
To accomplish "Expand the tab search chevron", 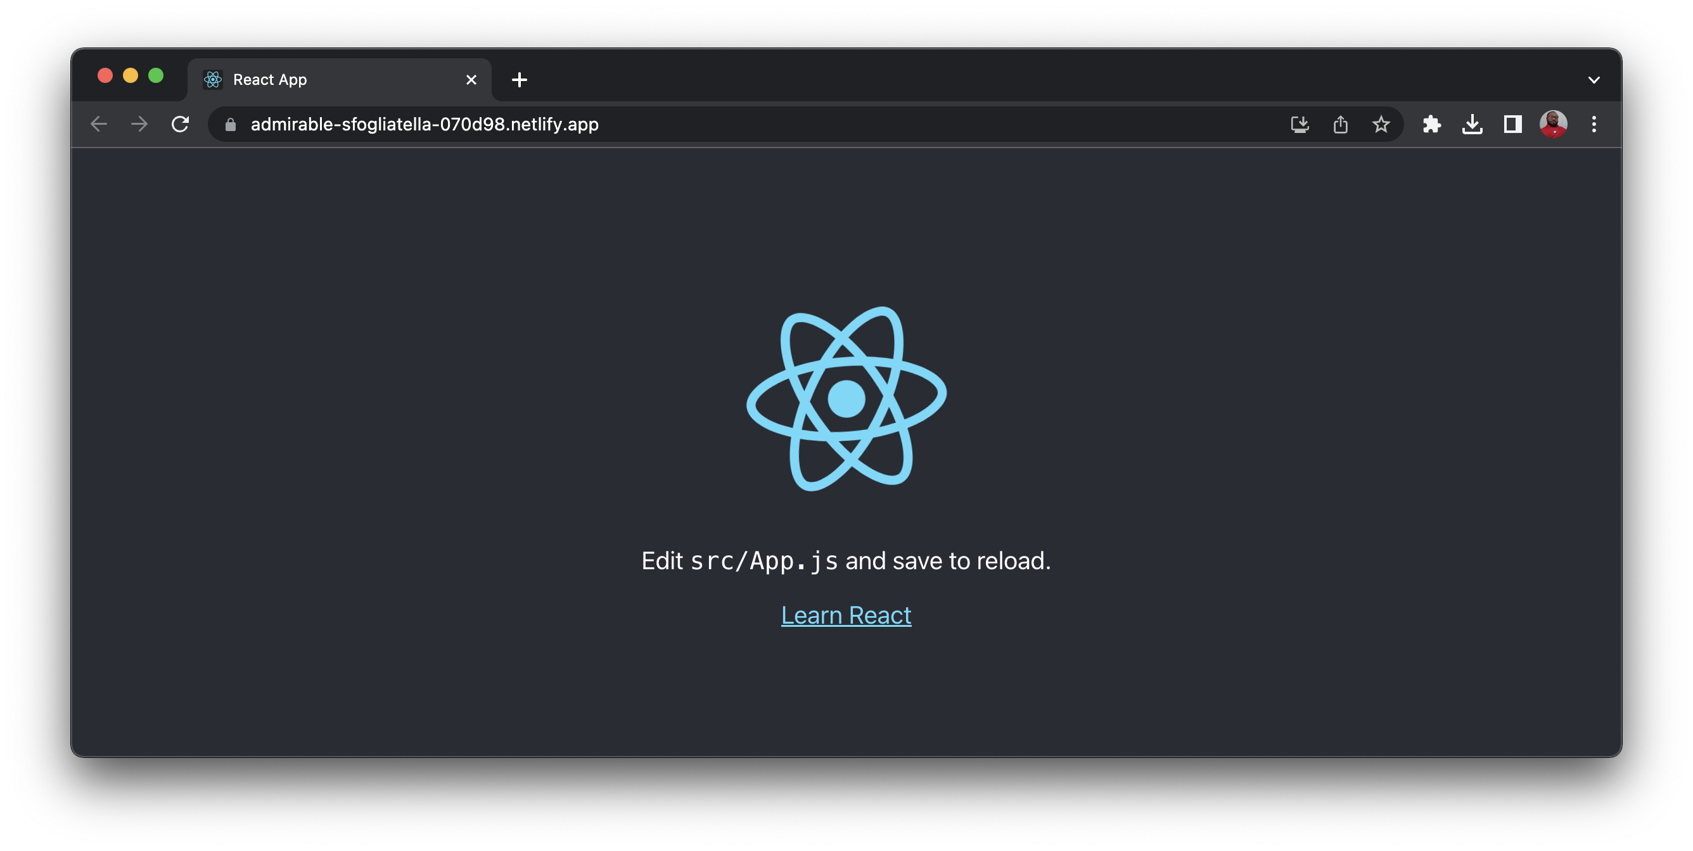I will click(x=1594, y=80).
